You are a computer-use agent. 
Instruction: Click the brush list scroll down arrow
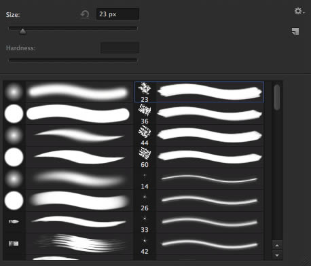[x=277, y=255]
